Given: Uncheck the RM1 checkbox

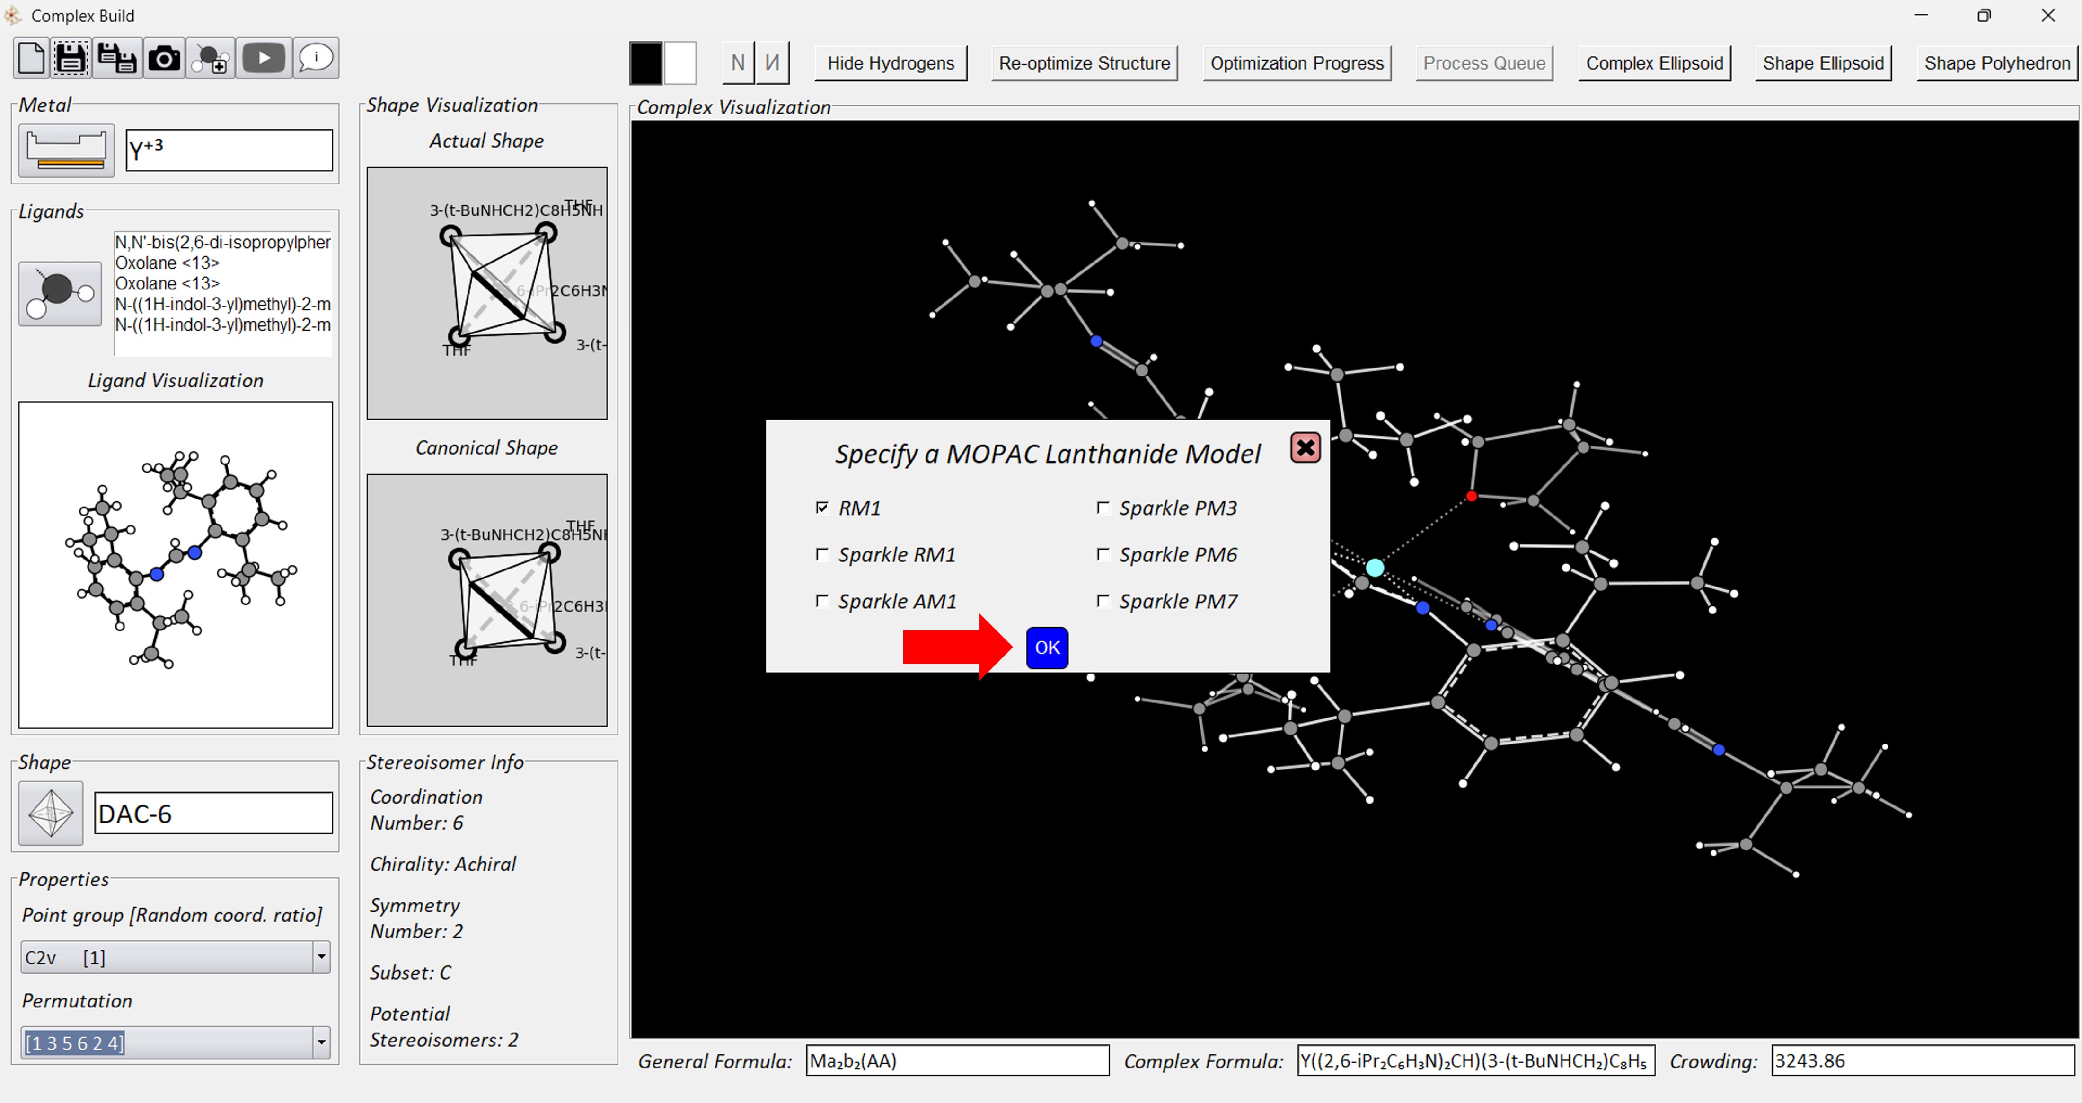Looking at the screenshot, I should (822, 508).
